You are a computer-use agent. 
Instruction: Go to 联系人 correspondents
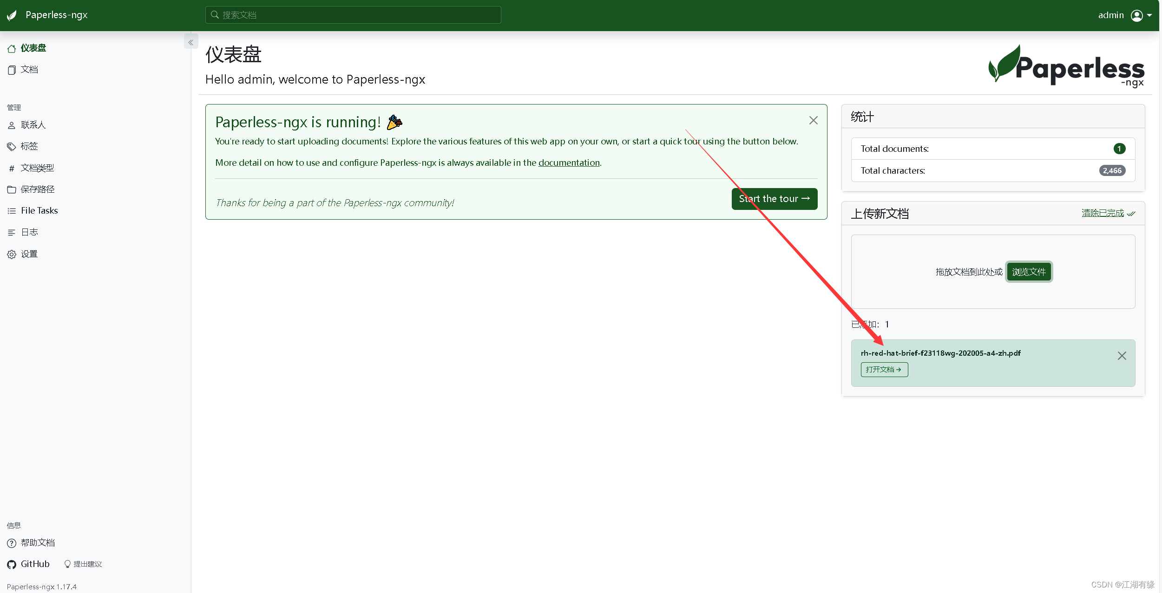(33, 125)
